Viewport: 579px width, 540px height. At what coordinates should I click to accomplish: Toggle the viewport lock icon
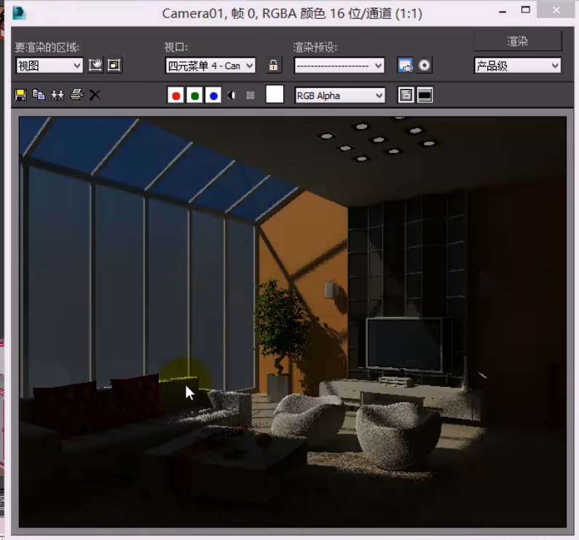point(274,66)
